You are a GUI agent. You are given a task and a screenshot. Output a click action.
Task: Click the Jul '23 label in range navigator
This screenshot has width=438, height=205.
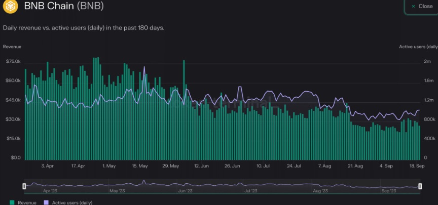click(x=251, y=191)
